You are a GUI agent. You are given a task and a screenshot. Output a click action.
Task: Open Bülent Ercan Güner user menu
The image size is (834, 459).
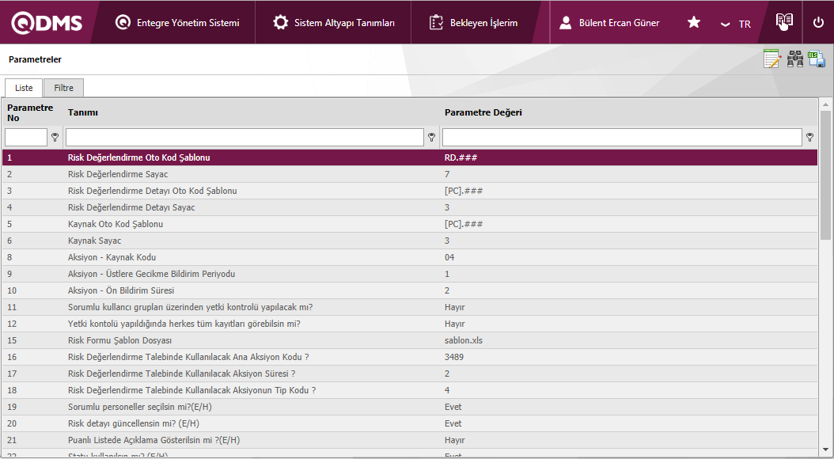tap(609, 23)
